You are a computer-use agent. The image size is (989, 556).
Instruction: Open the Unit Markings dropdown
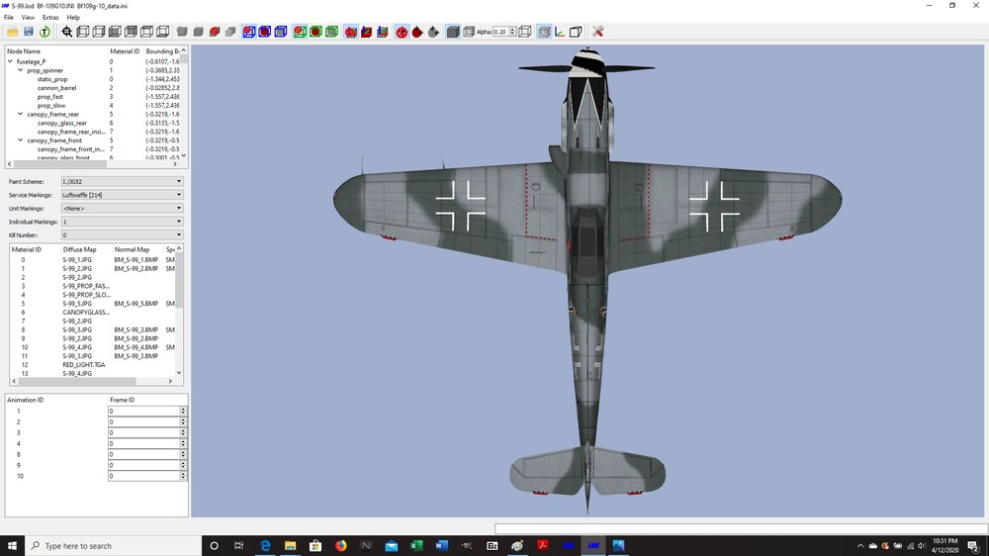tap(122, 209)
